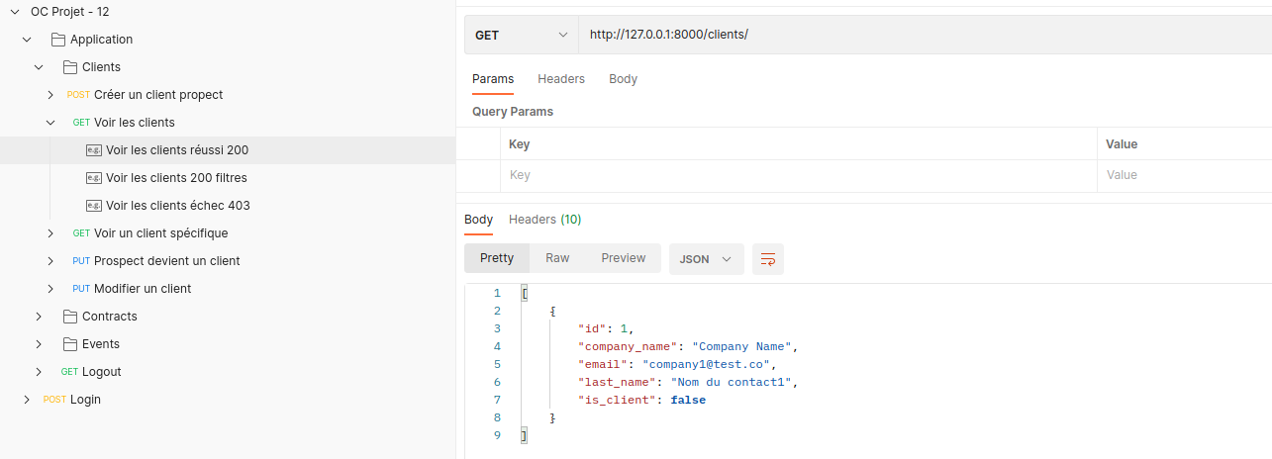Screen dimensions: 1272x459
Task: Click the Events folder icon
Action: click(70, 344)
